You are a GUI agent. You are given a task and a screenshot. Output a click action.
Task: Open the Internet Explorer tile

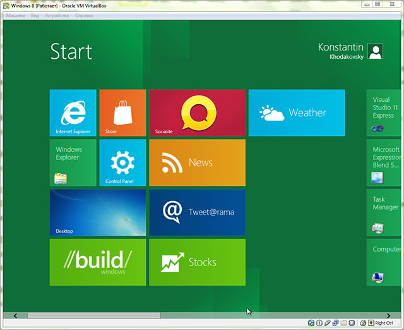pyautogui.click(x=73, y=113)
